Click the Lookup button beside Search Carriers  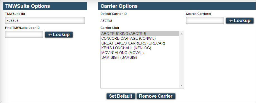point(240,21)
